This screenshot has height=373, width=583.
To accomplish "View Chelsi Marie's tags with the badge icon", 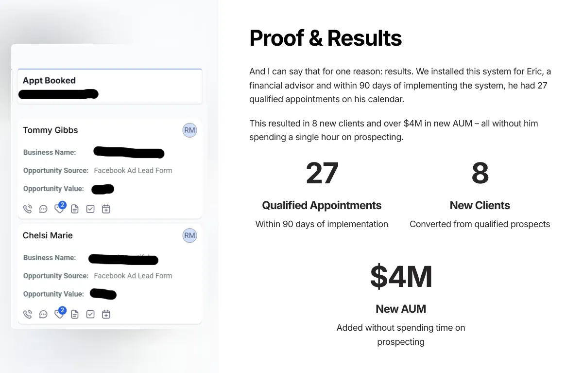I will pyautogui.click(x=59, y=314).
